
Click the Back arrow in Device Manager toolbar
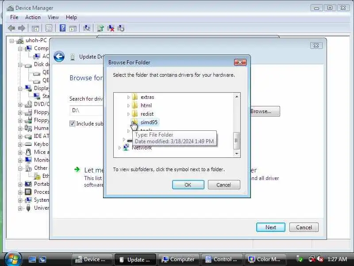[12, 28]
